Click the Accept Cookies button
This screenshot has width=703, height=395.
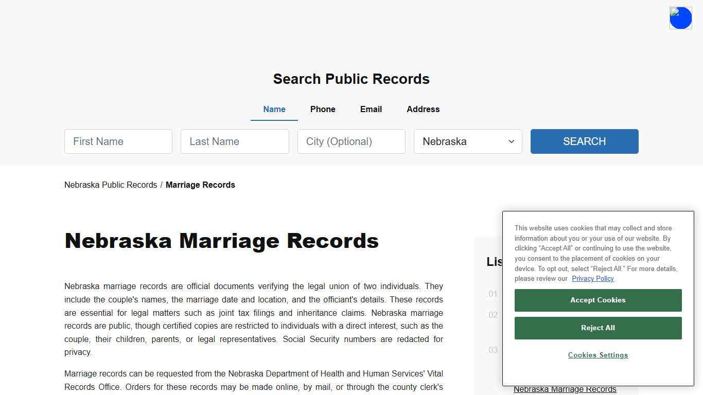[597, 300]
